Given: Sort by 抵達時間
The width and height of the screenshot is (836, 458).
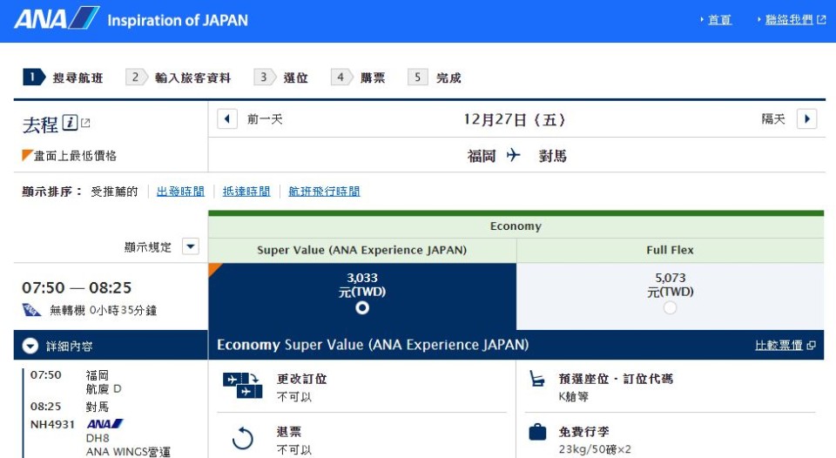Looking at the screenshot, I should (x=246, y=192).
